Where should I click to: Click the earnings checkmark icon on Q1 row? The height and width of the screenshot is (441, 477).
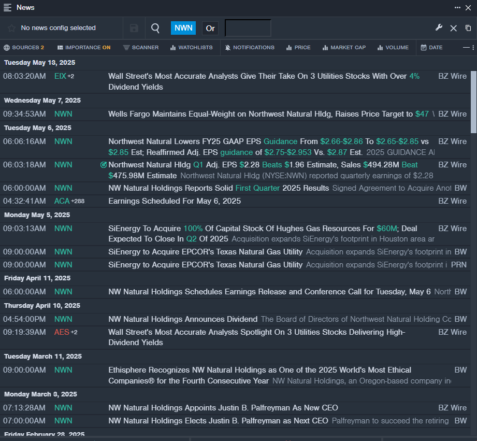104,165
